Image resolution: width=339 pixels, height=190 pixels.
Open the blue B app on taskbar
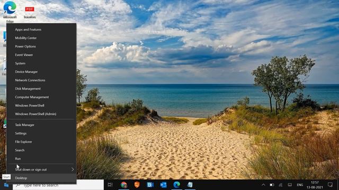(150, 185)
